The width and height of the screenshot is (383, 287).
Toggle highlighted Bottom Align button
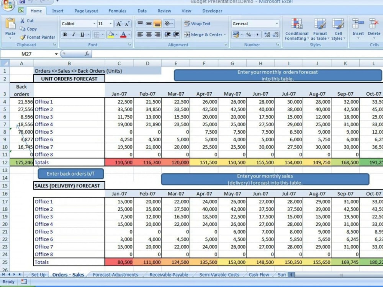(x=157, y=24)
